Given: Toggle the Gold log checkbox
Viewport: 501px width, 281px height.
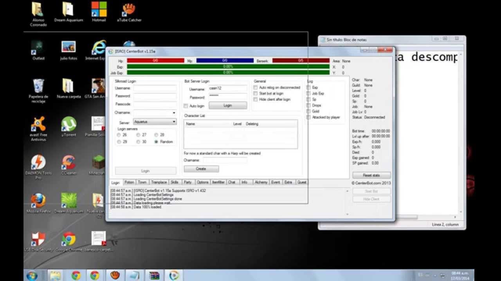Looking at the screenshot, I should tap(308, 111).
